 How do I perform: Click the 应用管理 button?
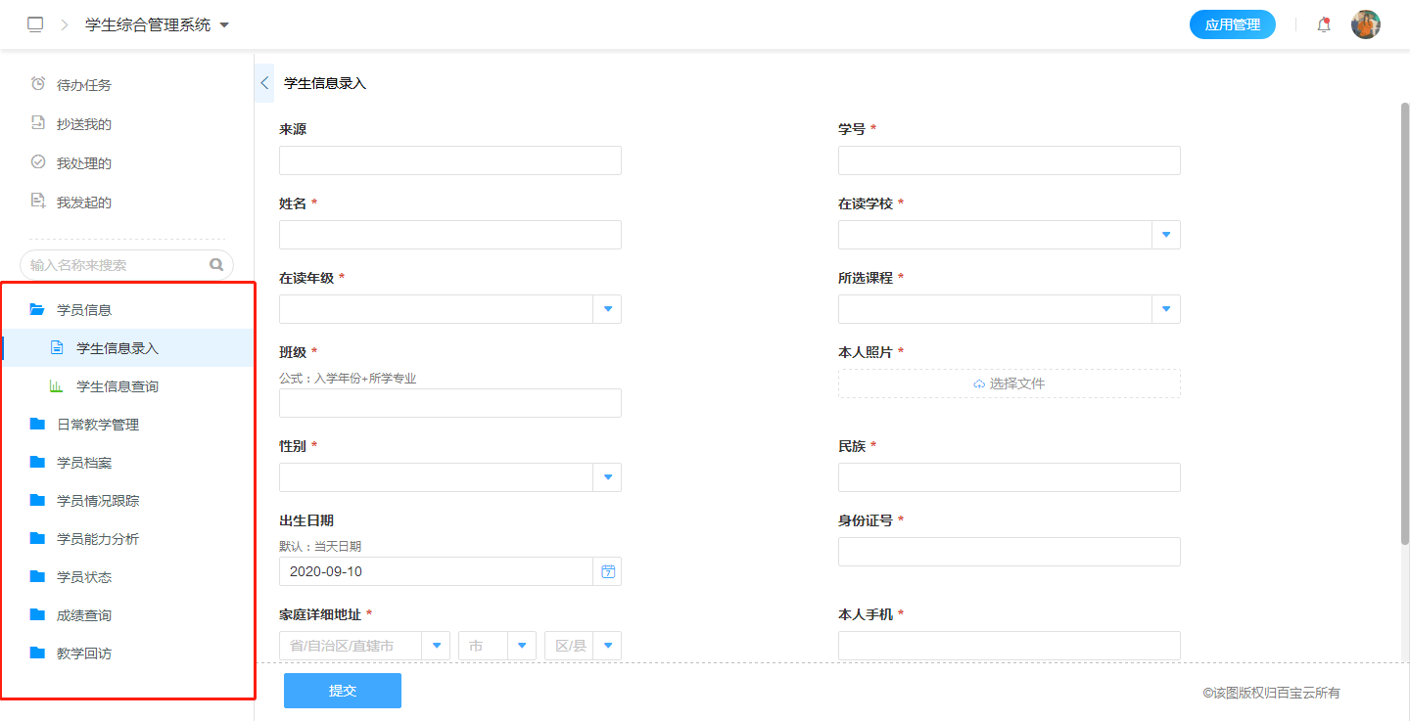[1233, 23]
